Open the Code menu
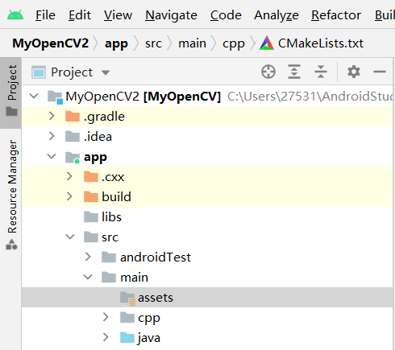Viewport: 395px width, 350px height. click(x=226, y=15)
